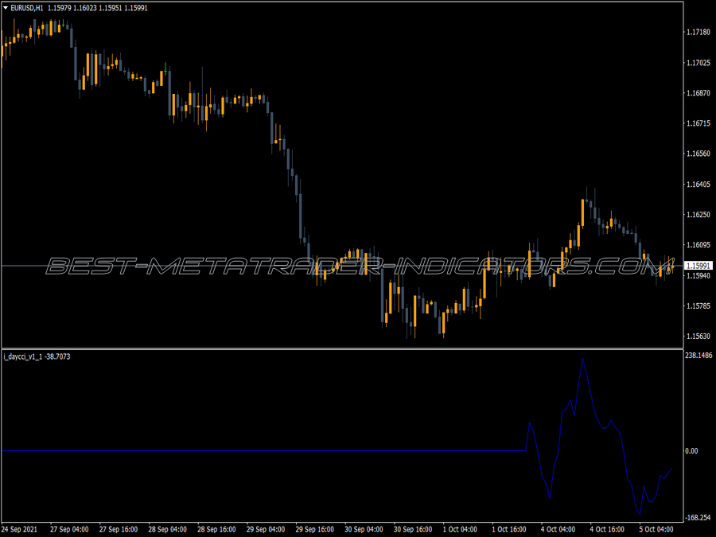Click the 1.16095 price axis label
This screenshot has width=716, height=537.
coord(698,245)
